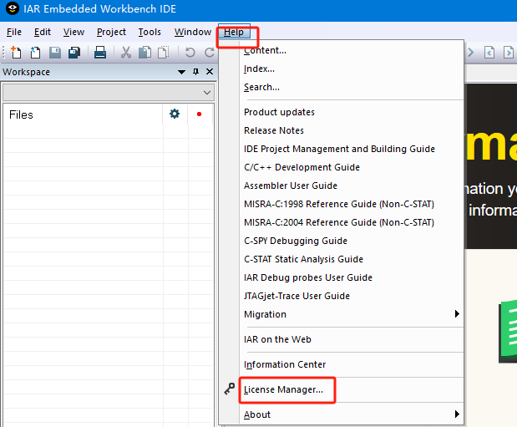Click the Navigate Forward chevron icon
The height and width of the screenshot is (427, 517).
[471, 53]
